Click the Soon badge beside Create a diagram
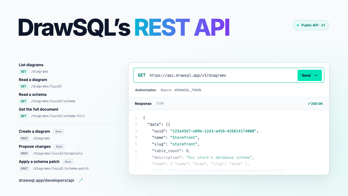 [x=59, y=132]
